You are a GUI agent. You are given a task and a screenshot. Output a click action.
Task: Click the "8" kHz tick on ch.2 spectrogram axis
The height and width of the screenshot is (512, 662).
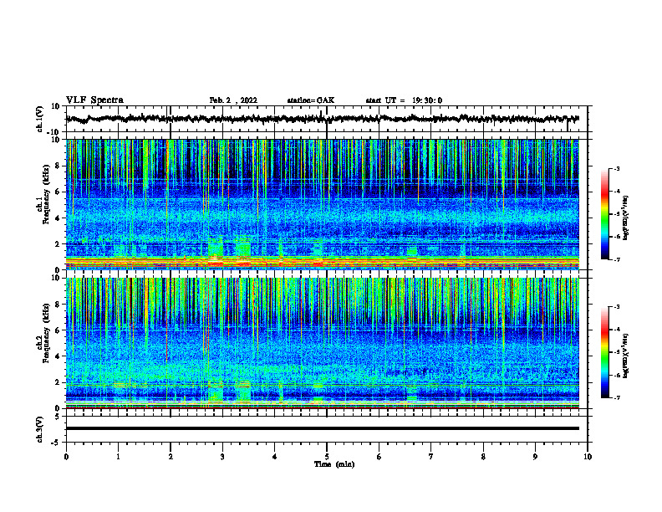pyautogui.click(x=58, y=305)
